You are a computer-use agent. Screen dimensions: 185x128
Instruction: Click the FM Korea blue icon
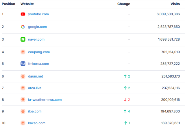23,64
